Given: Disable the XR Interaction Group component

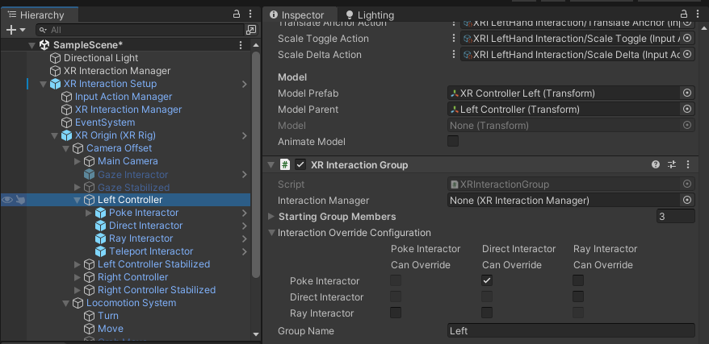Looking at the screenshot, I should 300,164.
